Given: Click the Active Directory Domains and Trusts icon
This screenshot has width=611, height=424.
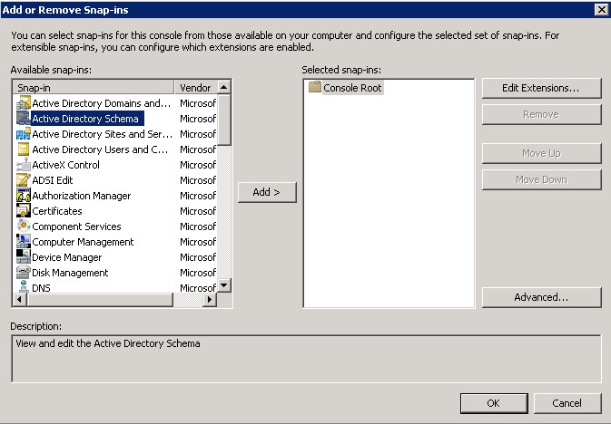Looking at the screenshot, I should tap(24, 103).
